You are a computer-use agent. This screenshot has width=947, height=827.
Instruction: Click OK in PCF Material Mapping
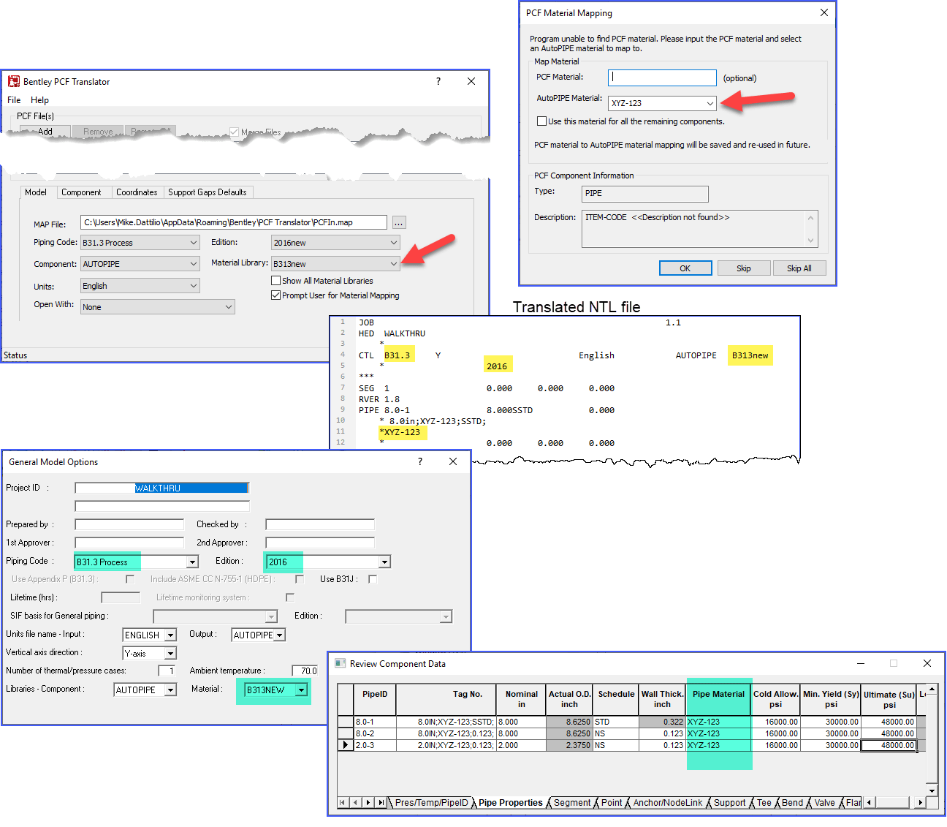click(685, 268)
